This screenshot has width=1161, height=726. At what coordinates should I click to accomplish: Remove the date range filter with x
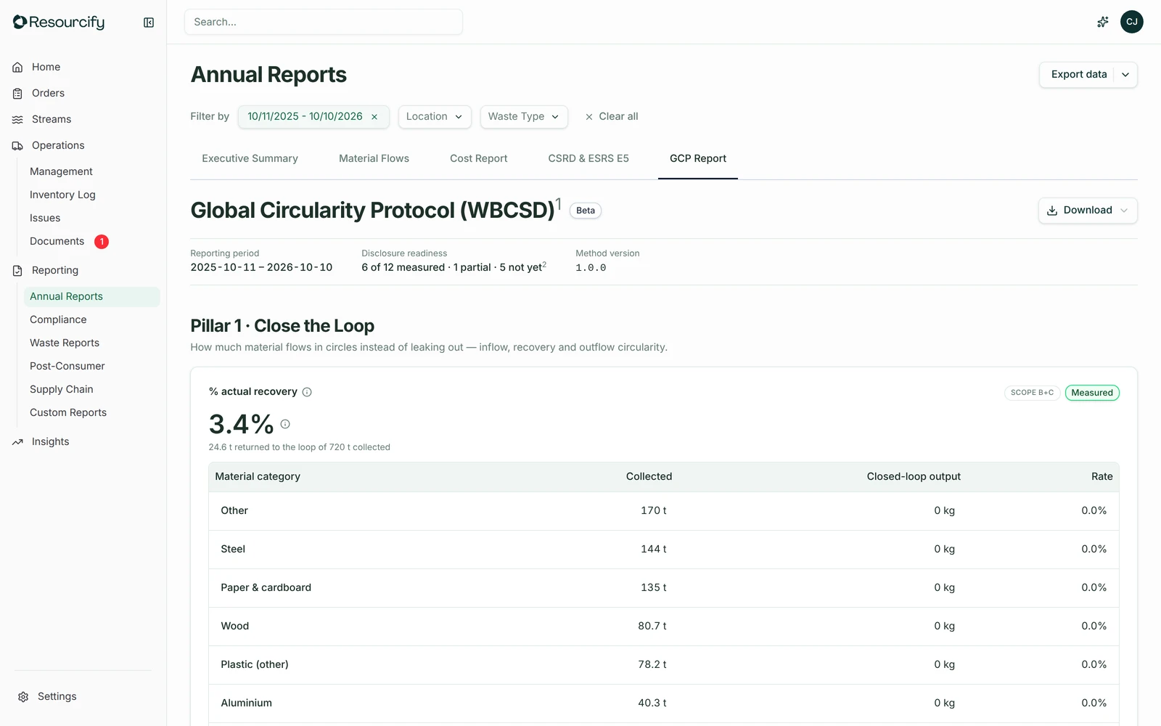coord(374,117)
